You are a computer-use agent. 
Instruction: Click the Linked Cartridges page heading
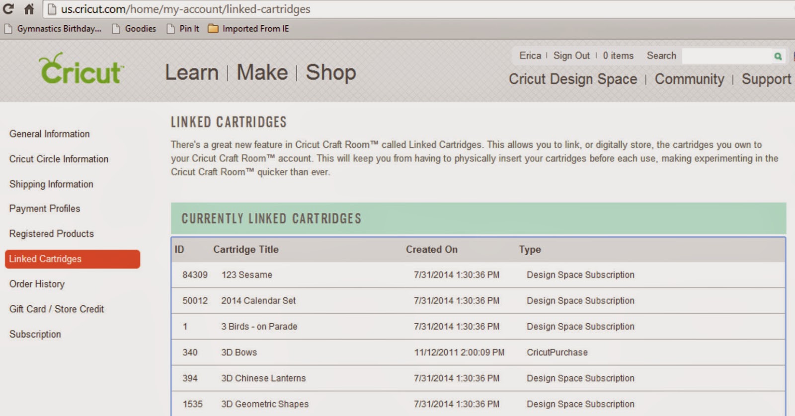[229, 122]
